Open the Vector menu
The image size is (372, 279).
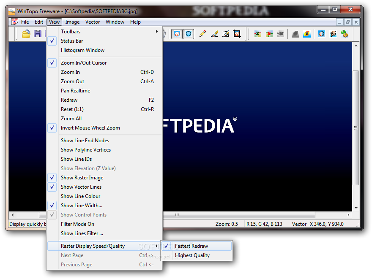[x=93, y=22]
